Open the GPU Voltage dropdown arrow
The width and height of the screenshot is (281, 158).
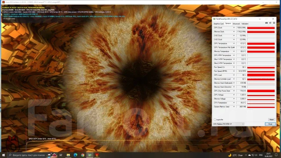tap(234, 95)
